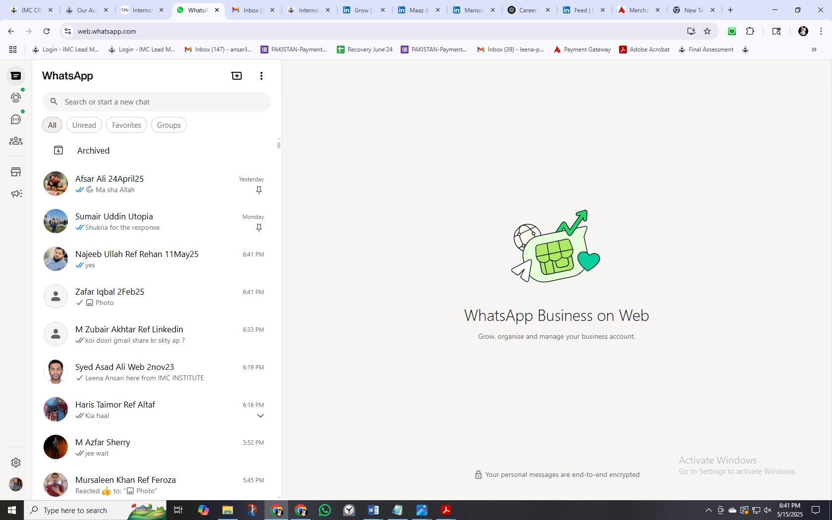Open the business tools storefront icon
The image size is (832, 520).
16,172
